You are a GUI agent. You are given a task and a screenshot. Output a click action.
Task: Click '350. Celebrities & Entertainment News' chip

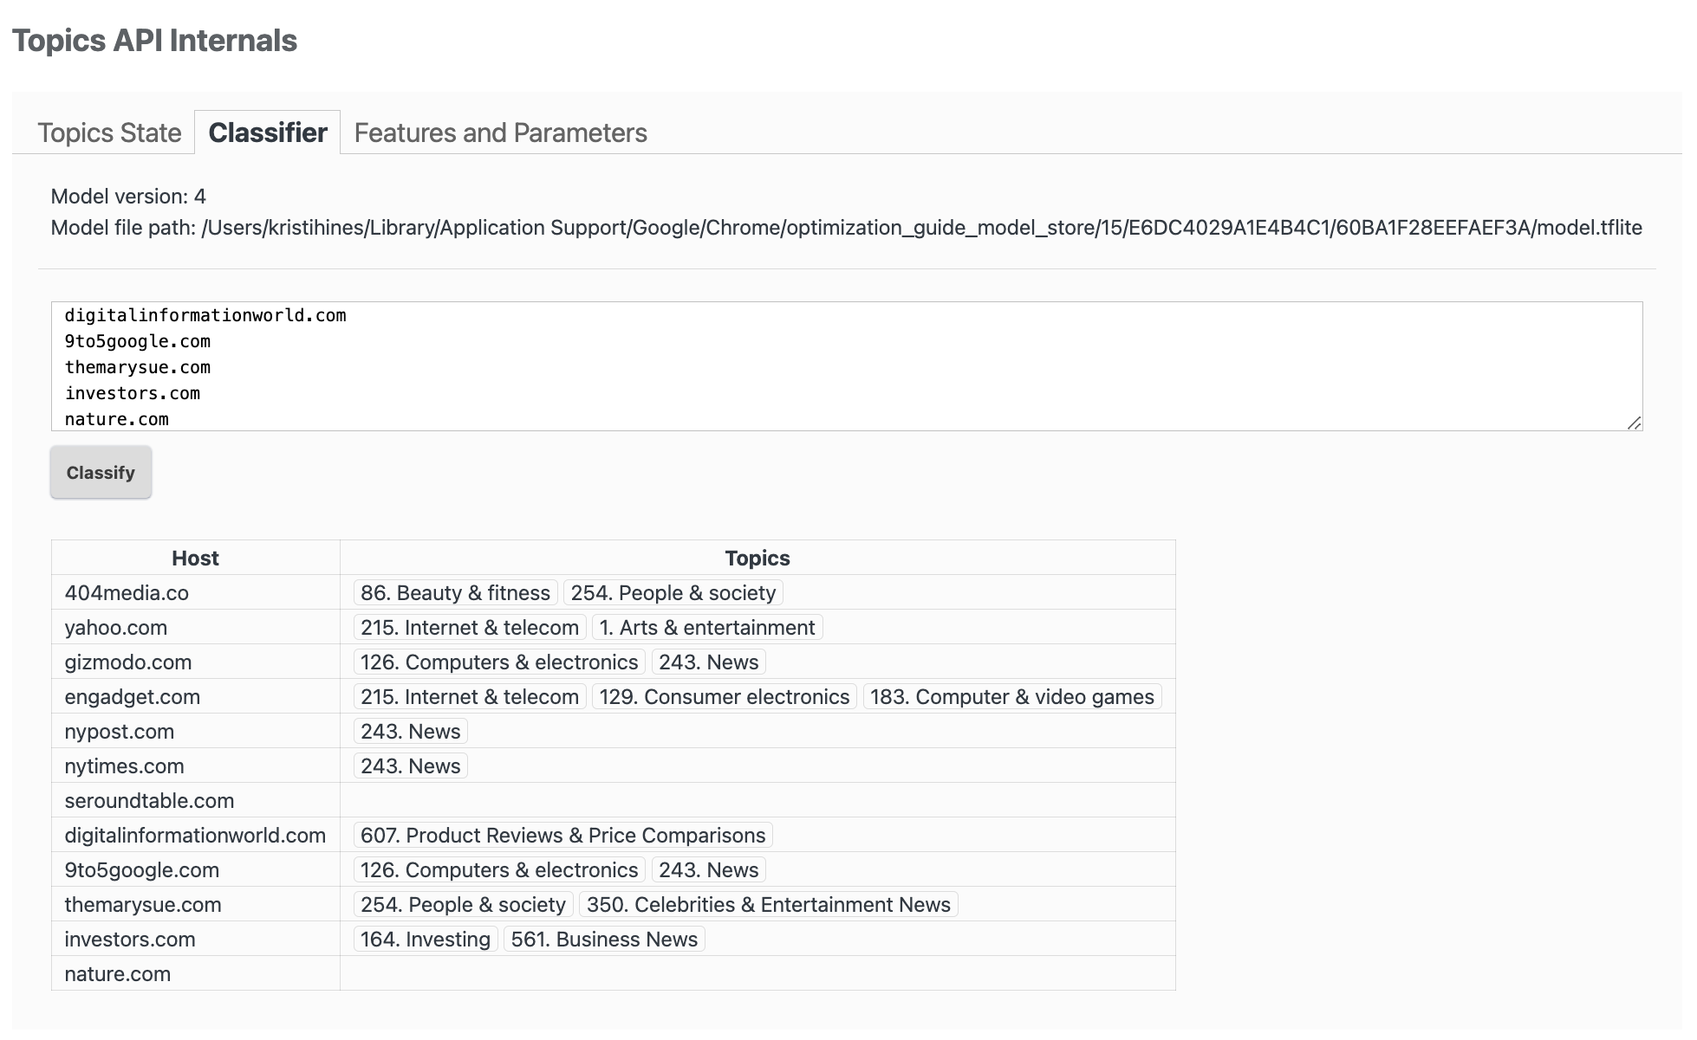pos(769,904)
